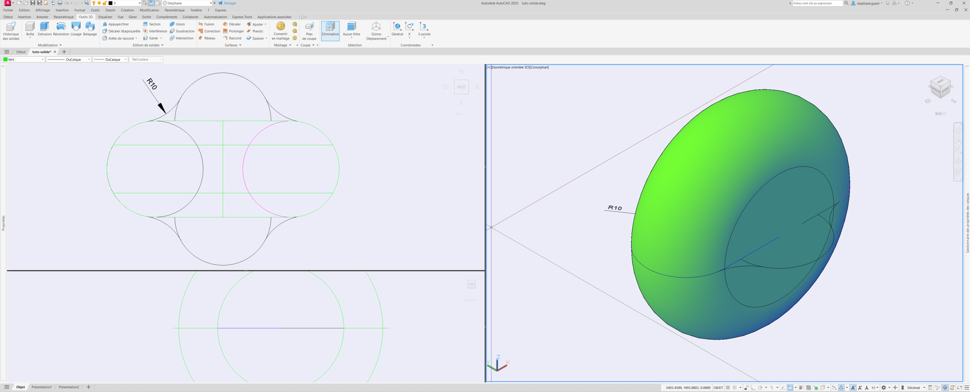Open the Vert layer color dropdown

click(42, 60)
